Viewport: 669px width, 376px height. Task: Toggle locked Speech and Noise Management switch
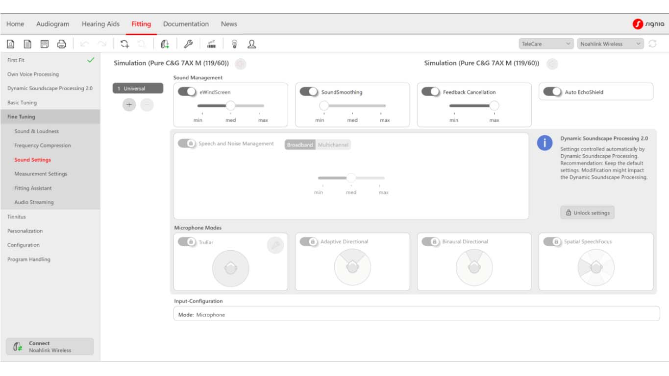pos(187,143)
